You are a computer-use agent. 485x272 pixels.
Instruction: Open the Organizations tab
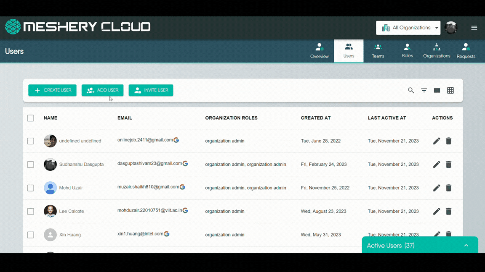[437, 50]
